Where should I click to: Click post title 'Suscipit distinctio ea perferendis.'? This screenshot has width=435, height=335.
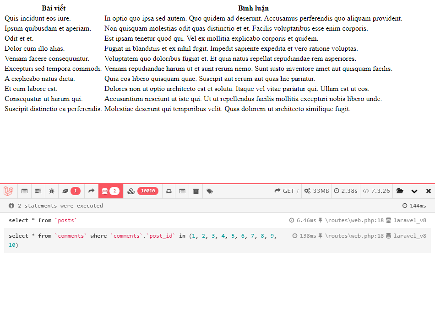pyautogui.click(x=53, y=109)
